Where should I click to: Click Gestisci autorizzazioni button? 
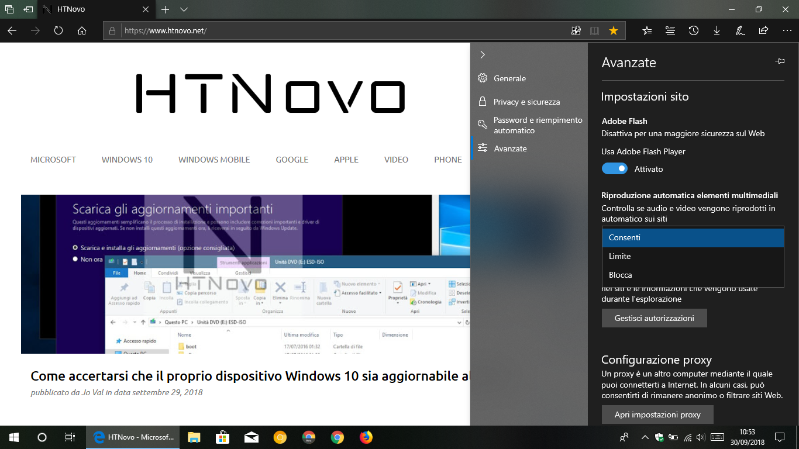point(655,318)
